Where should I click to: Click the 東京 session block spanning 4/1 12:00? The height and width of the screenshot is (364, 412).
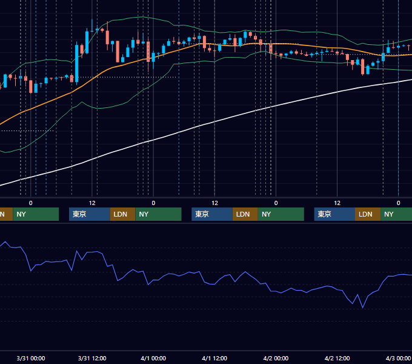click(x=212, y=214)
